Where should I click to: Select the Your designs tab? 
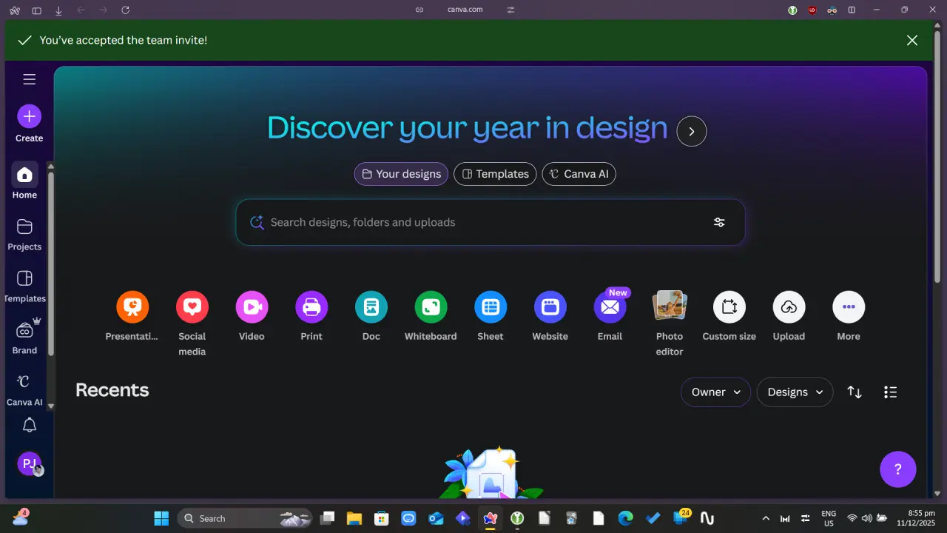tap(401, 174)
